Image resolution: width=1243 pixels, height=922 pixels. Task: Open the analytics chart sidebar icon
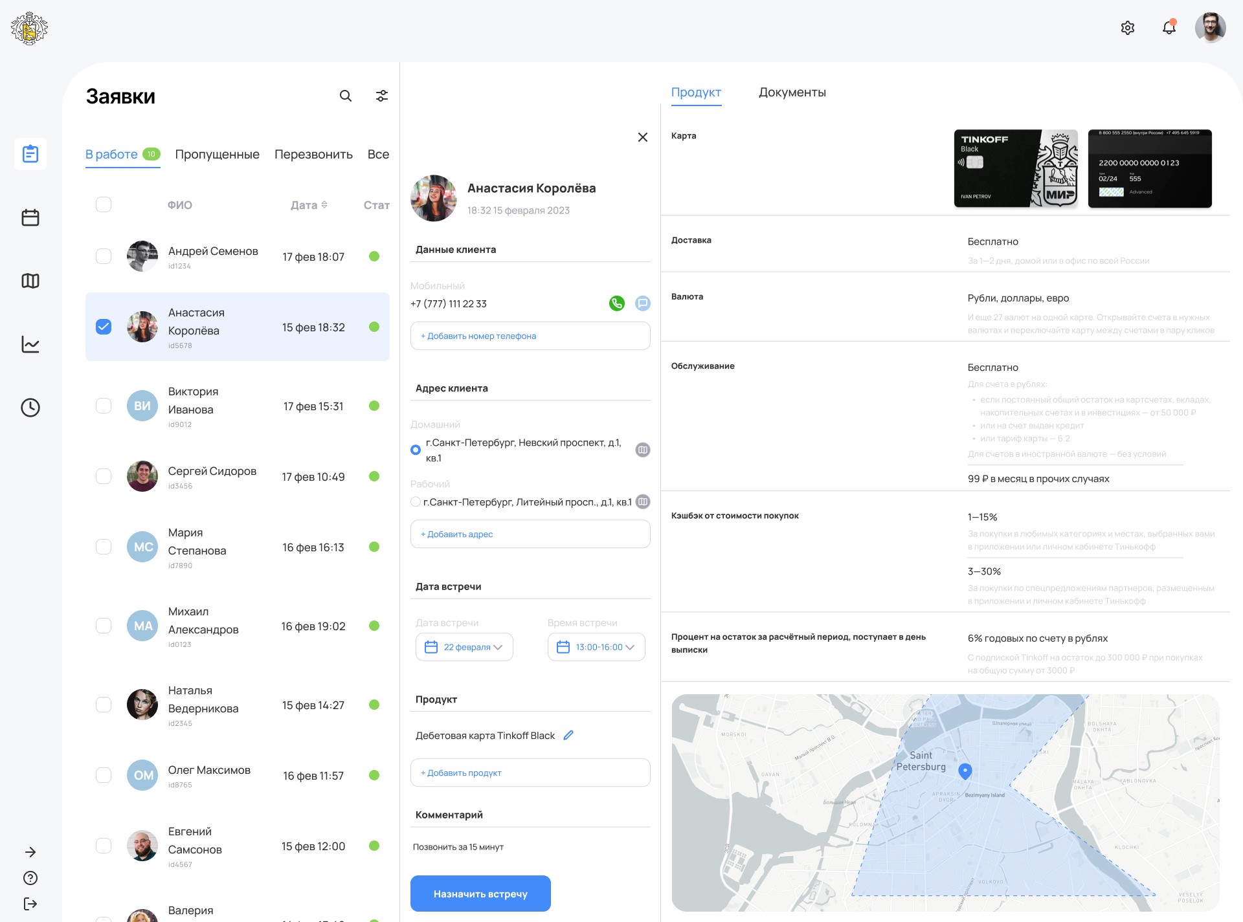pyautogui.click(x=30, y=344)
